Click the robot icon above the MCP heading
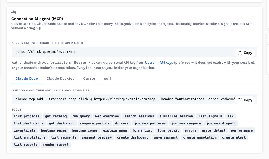 pos(14,12)
